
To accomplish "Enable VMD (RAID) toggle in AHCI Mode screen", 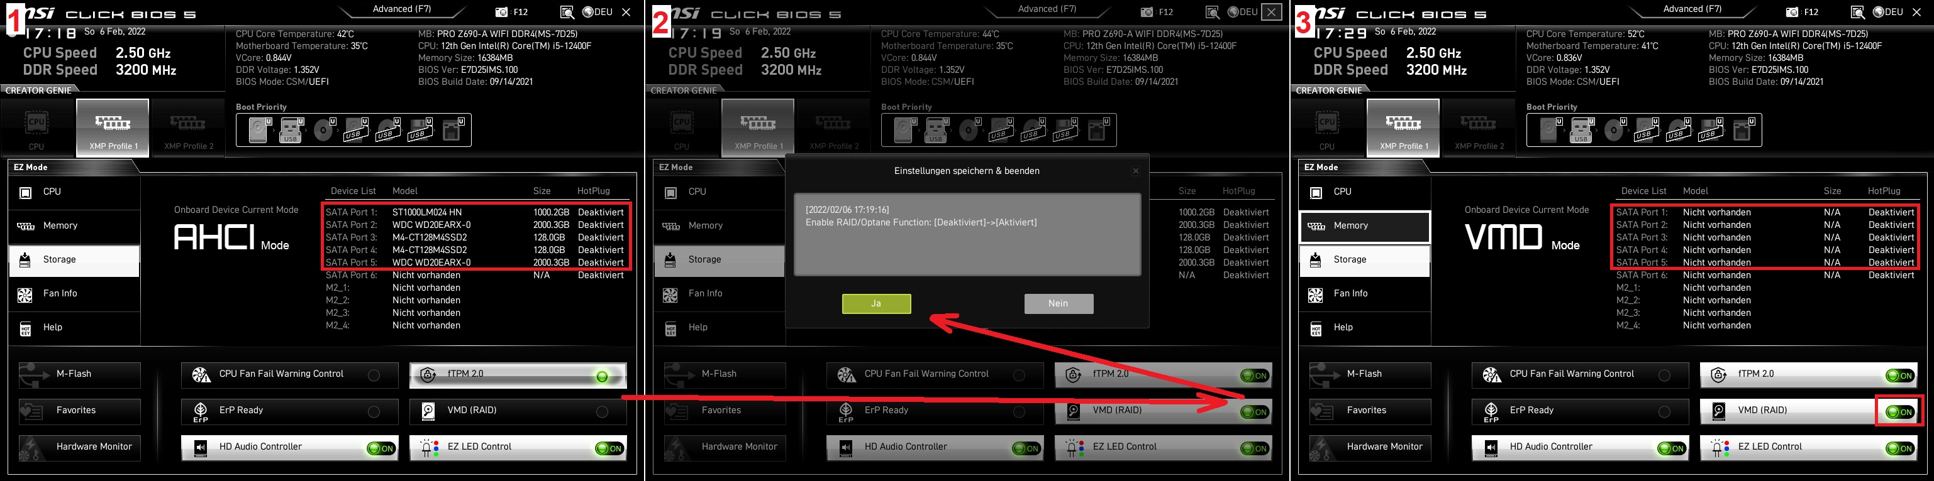I will point(602,412).
